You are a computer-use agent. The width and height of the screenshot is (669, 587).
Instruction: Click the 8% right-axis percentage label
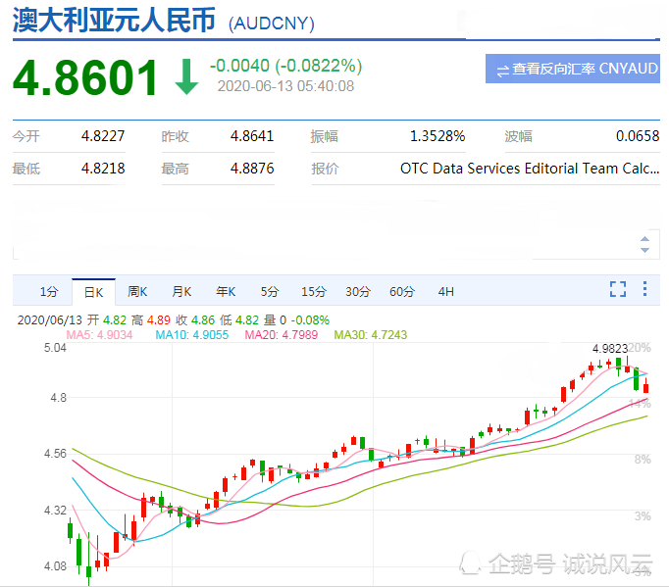643,459
